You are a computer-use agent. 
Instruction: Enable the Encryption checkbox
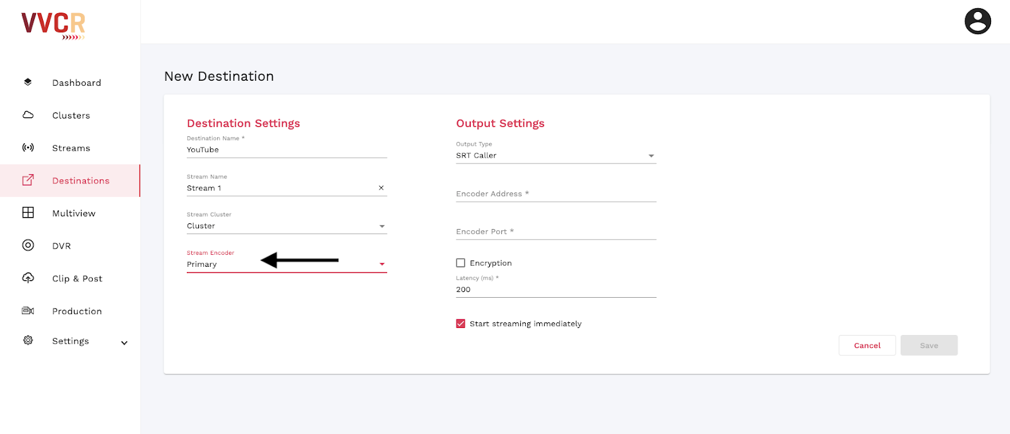(461, 263)
